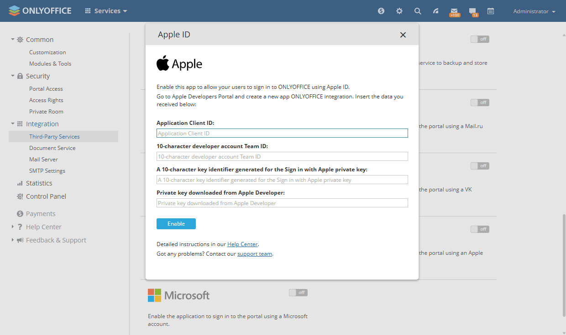This screenshot has height=335, width=566.
Task: Click the Services grid icon
Action: pyautogui.click(x=88, y=11)
